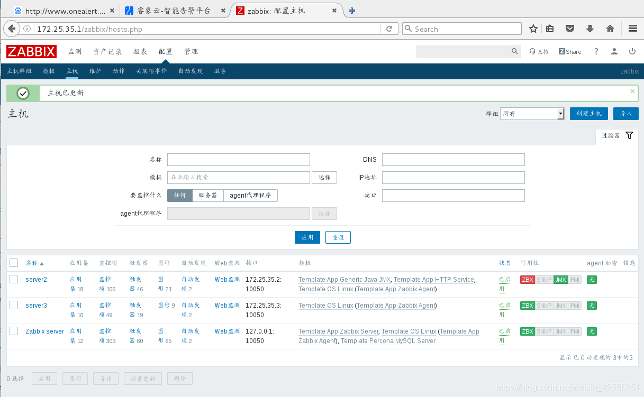Image resolution: width=644 pixels, height=397 pixels.
Task: Reset filter with 重设 button
Action: click(338, 237)
